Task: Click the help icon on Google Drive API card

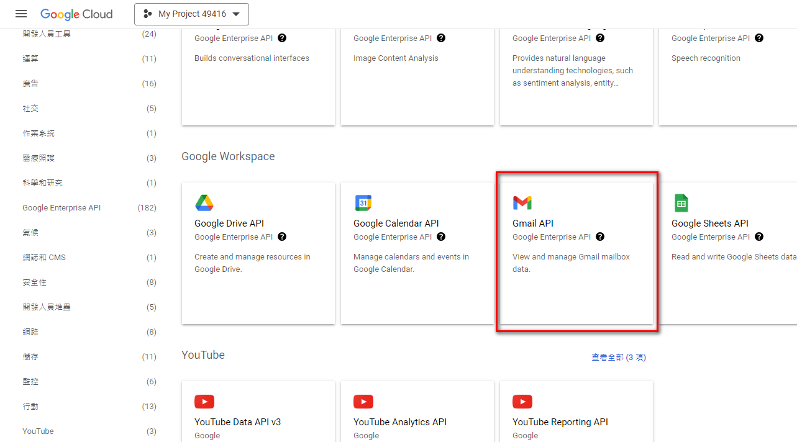Action: pos(281,237)
